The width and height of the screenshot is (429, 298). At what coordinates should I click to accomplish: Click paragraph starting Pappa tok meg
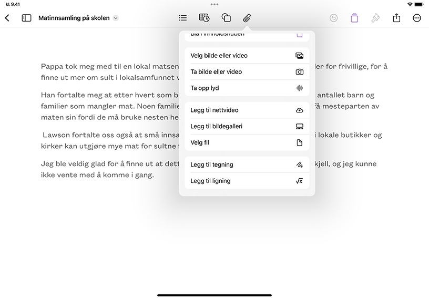[109, 72]
